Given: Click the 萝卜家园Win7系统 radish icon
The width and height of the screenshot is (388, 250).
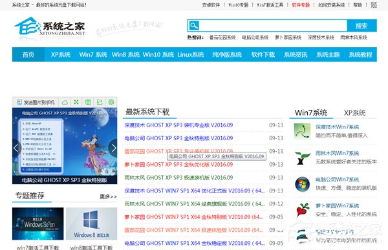Looking at the screenshot, I should click(x=302, y=210).
